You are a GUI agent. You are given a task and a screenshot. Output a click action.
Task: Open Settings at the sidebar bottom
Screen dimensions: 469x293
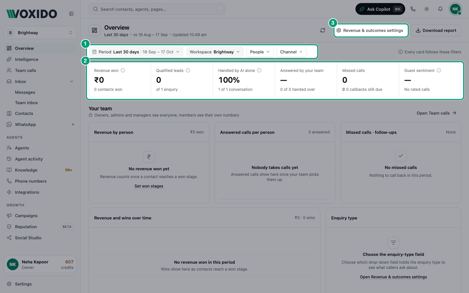pos(40,284)
